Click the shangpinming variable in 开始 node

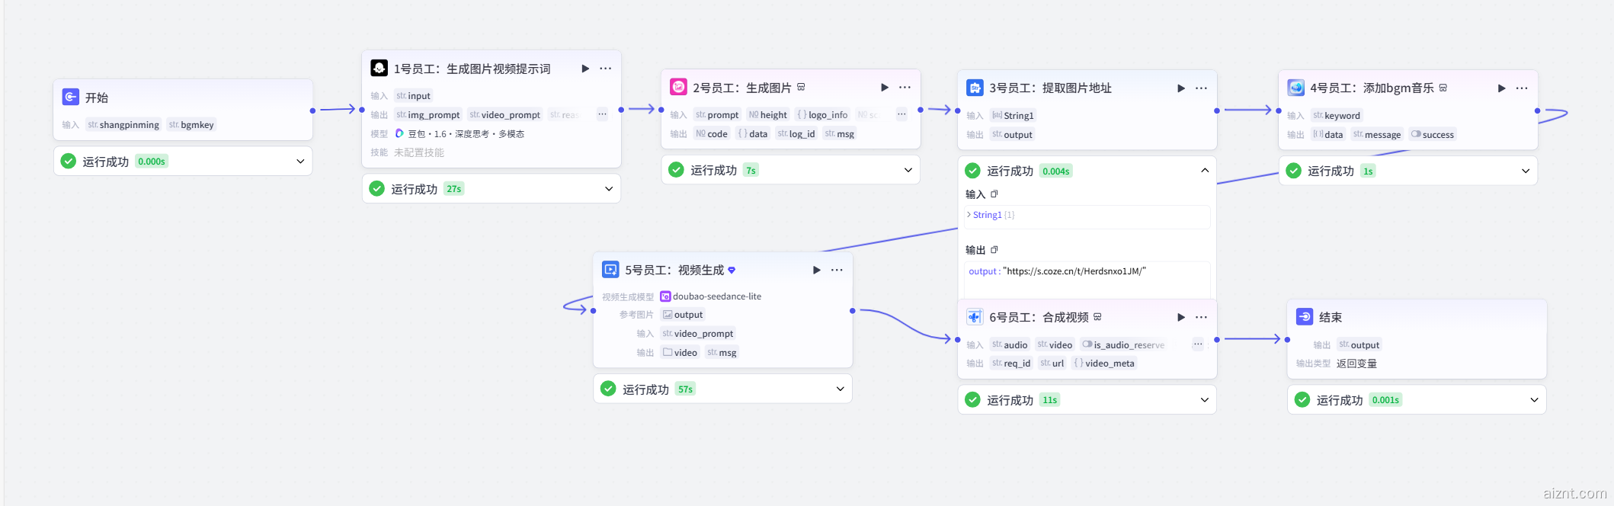point(123,125)
